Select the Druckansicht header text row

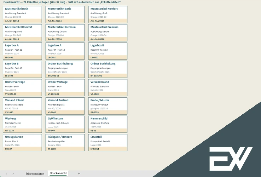(x=62, y=2)
